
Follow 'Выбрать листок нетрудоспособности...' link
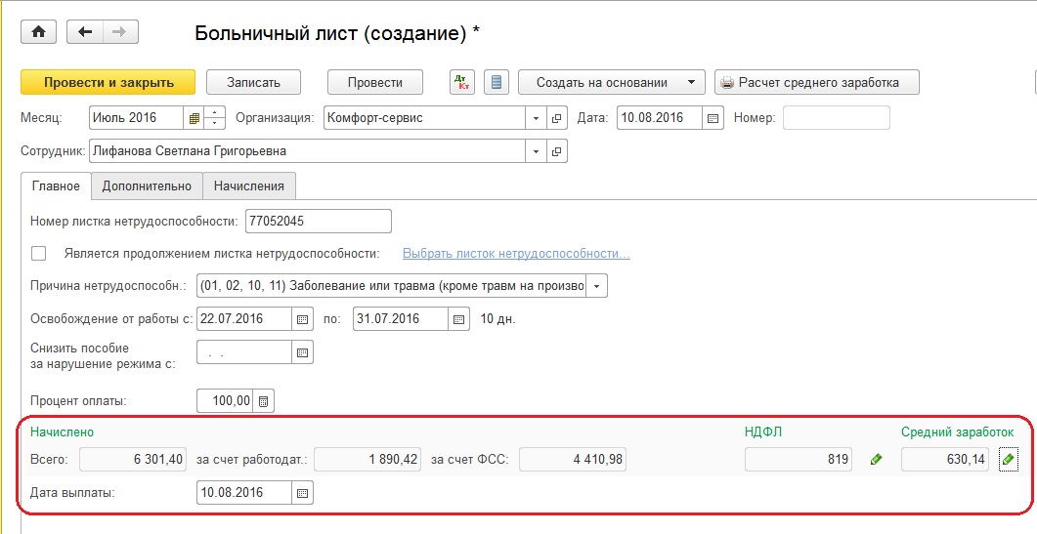click(516, 253)
